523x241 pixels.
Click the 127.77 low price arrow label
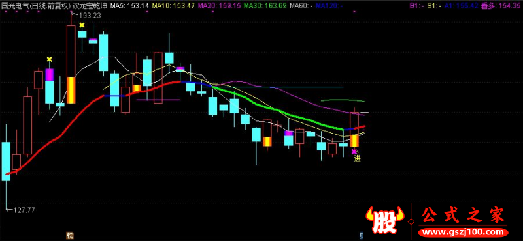pyautogui.click(x=21, y=210)
